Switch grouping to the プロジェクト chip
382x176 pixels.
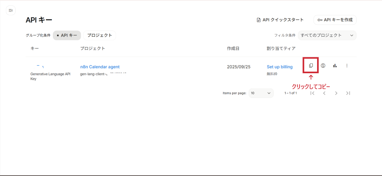100,35
